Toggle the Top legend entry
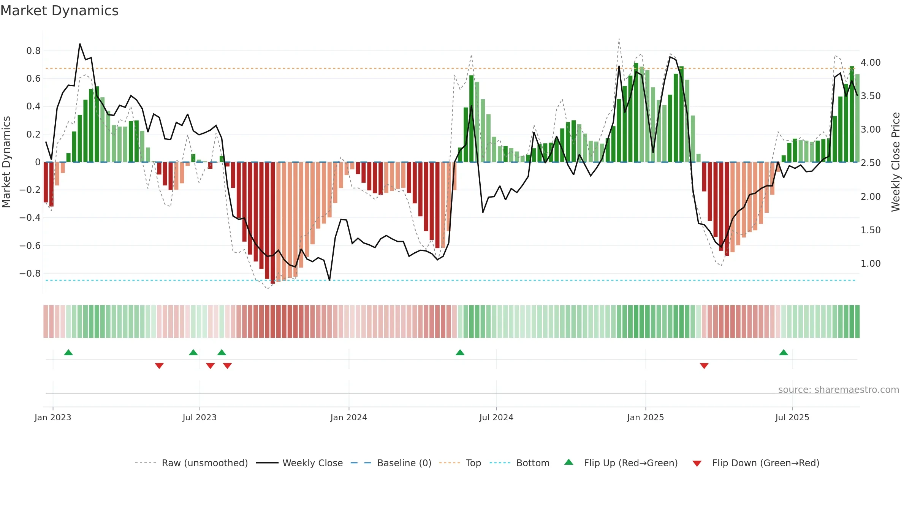 tap(460, 463)
